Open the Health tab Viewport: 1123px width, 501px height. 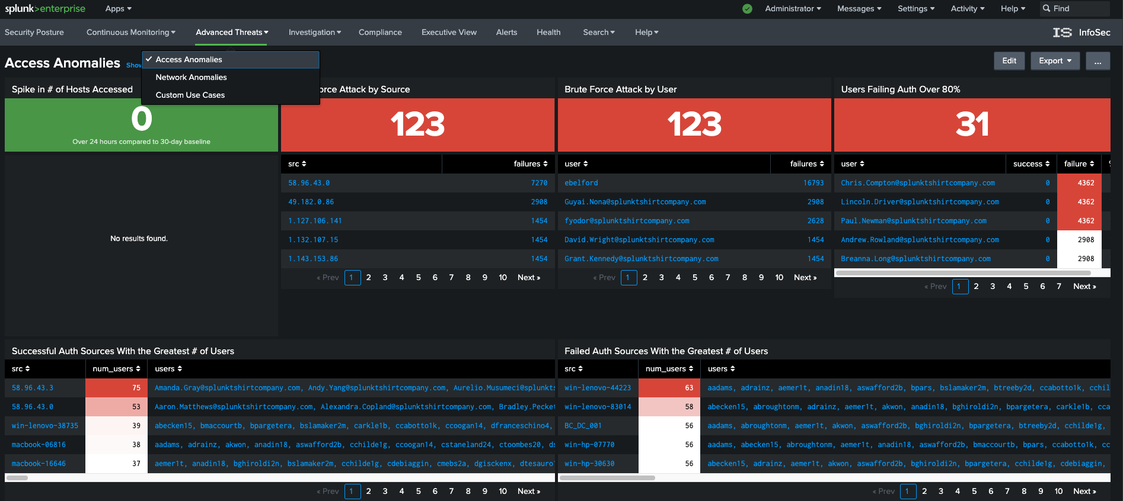pyautogui.click(x=548, y=33)
